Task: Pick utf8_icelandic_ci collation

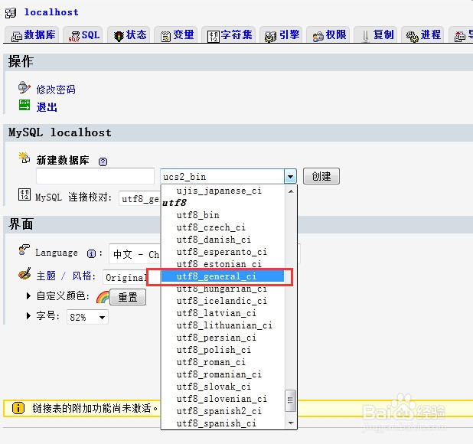Action: 222,301
